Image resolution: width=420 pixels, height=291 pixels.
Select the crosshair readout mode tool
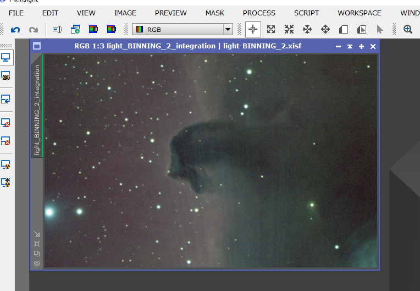[253, 29]
